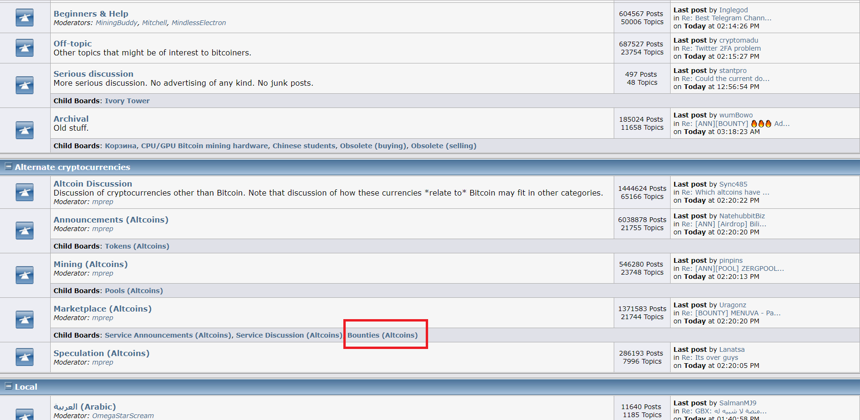
Task: Open the Serious discussion board
Action: [x=93, y=74]
